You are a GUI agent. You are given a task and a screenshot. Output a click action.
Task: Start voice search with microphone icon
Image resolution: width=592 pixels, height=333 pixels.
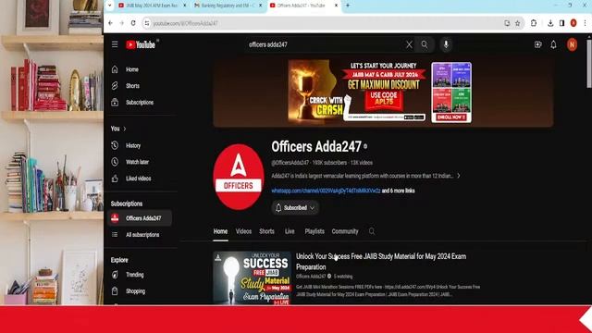tap(446, 44)
